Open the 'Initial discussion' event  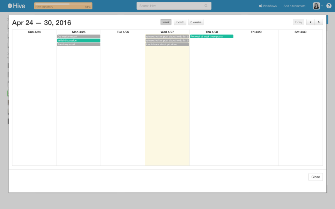click(79, 40)
